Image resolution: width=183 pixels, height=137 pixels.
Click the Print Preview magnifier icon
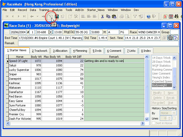[127, 16]
